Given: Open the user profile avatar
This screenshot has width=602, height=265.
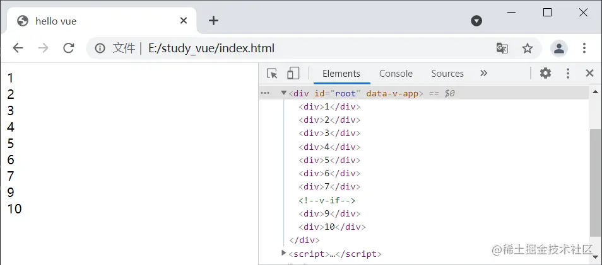Looking at the screenshot, I should pyautogui.click(x=559, y=48).
